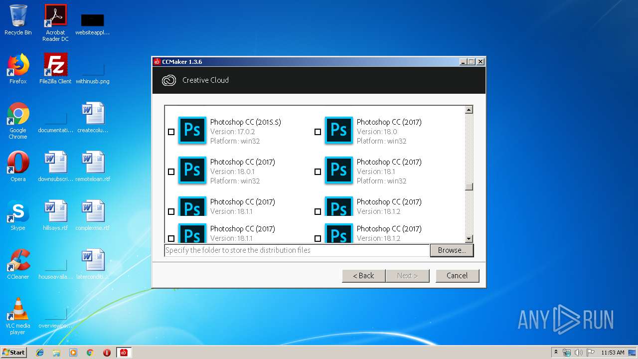Check the Photoshop CC (2017) version 18.0 box
Screen dimensions: 638x359
pyautogui.click(x=318, y=132)
